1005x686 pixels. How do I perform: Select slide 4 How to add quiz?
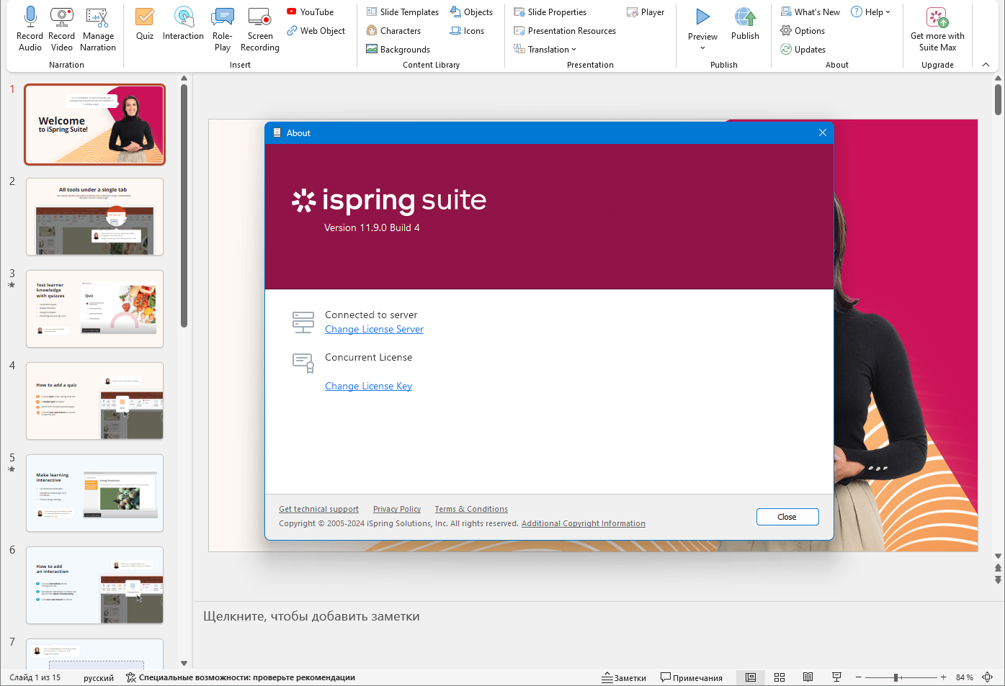pos(95,401)
